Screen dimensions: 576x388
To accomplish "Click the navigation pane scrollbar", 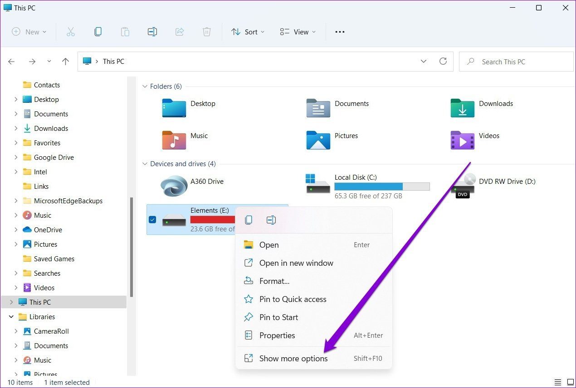I will click(x=132, y=247).
